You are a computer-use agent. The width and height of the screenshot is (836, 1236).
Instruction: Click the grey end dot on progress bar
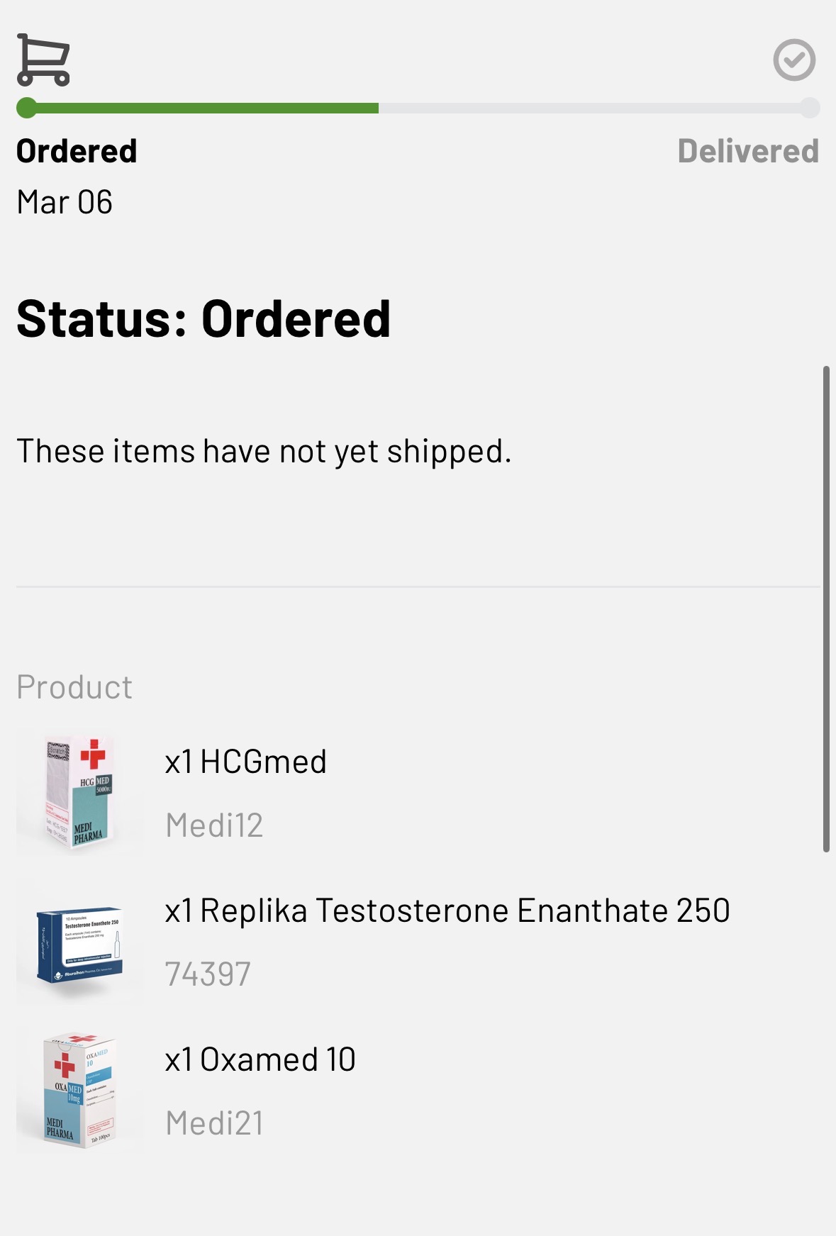point(809,108)
